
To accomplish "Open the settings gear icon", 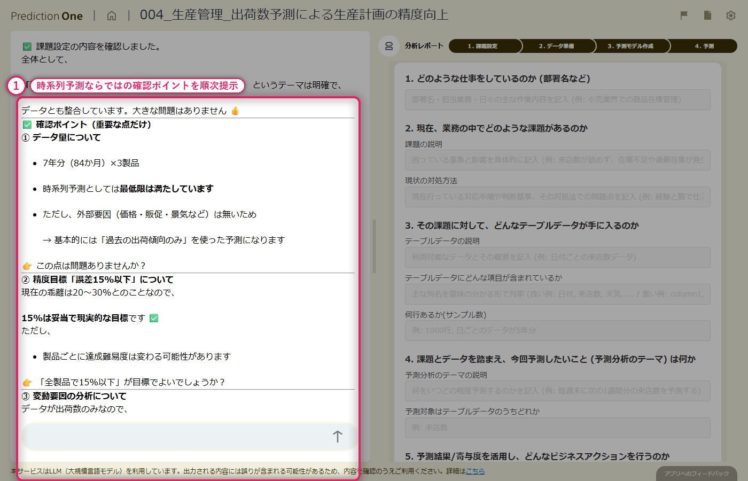I will click(x=731, y=15).
